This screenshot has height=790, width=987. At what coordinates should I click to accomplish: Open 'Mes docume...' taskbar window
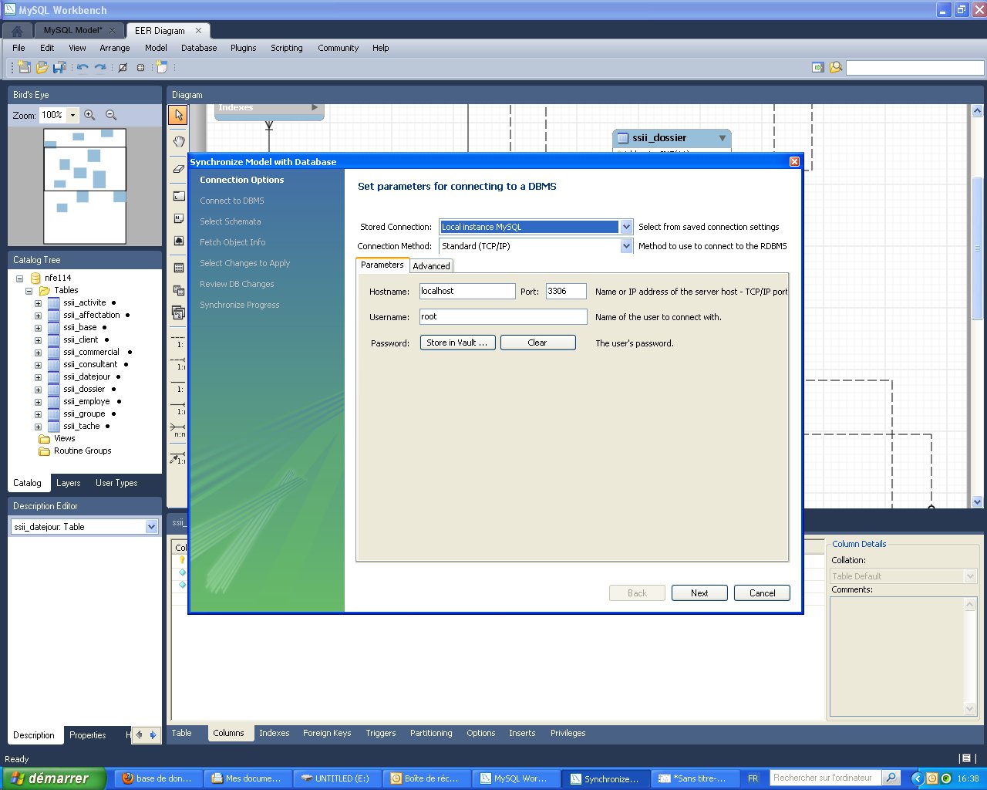(x=248, y=778)
